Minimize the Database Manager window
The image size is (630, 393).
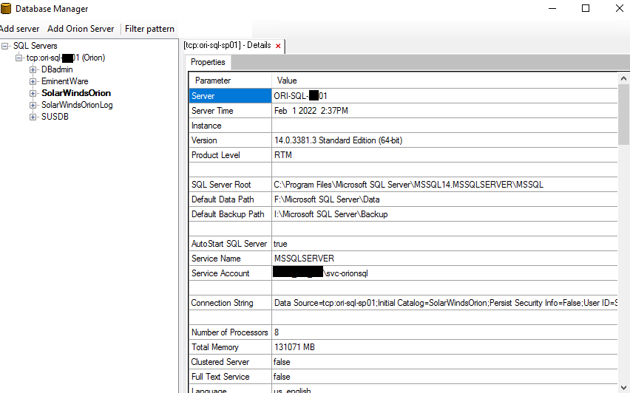(x=552, y=8)
